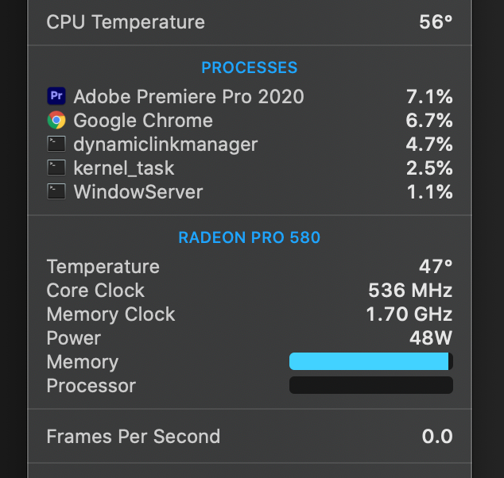The image size is (504, 478).
Task: Click the PROCESSES section header
Action: pyautogui.click(x=250, y=67)
